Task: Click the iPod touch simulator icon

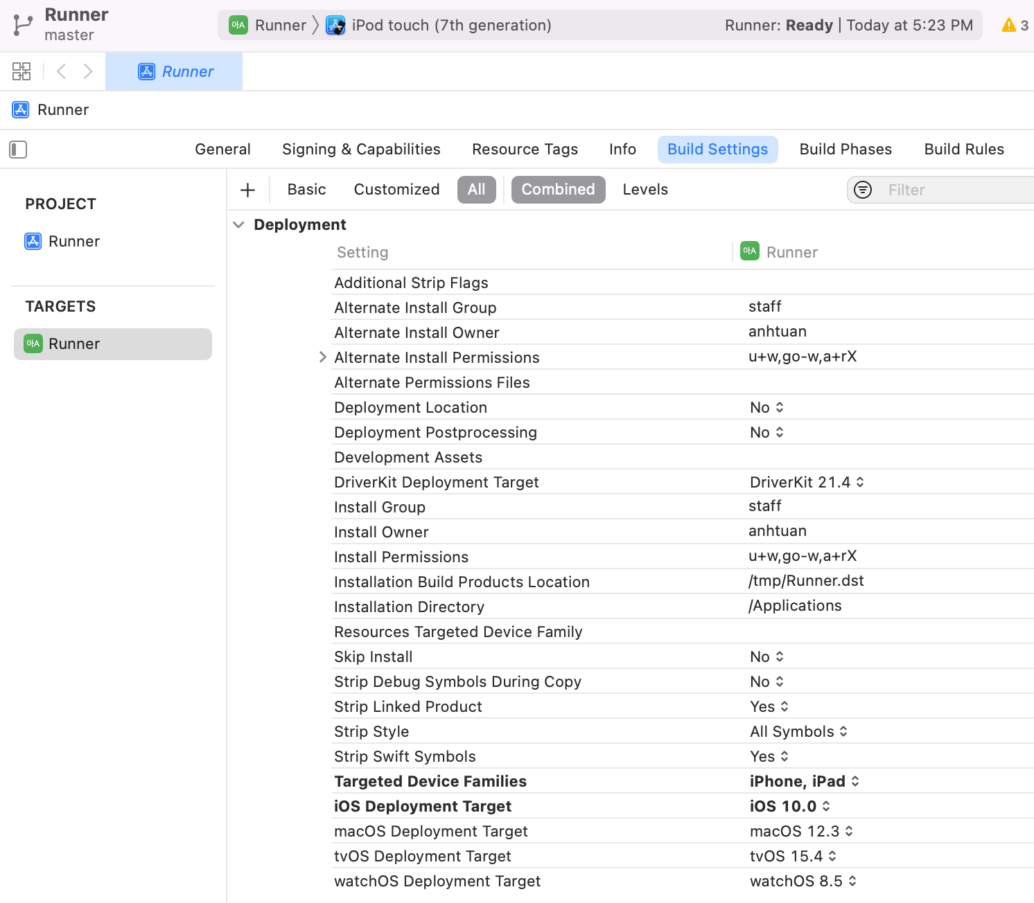Action: 335,26
